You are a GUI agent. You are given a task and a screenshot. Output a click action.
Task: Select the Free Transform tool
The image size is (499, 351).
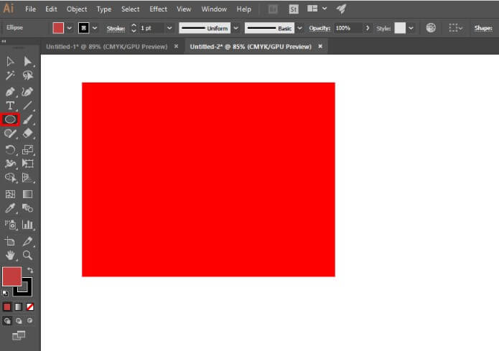coord(28,164)
